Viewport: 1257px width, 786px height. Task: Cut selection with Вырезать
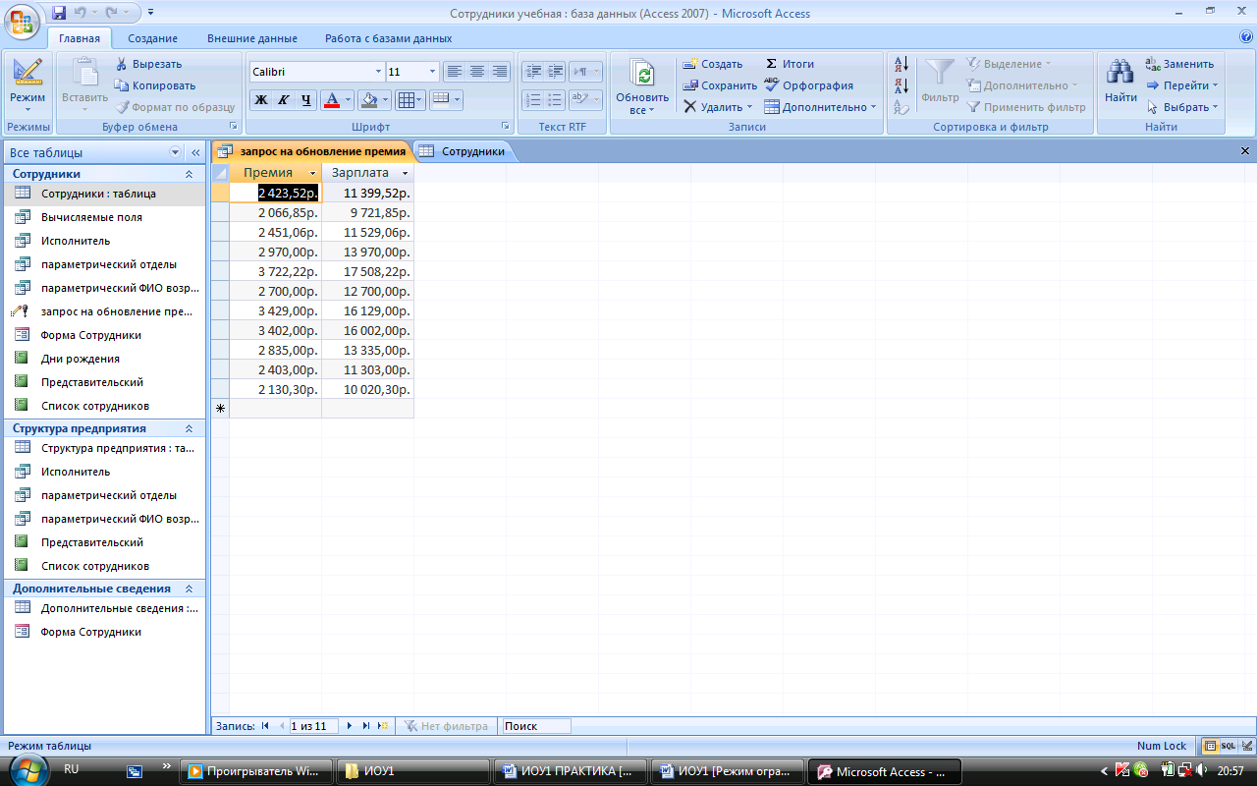pos(148,64)
